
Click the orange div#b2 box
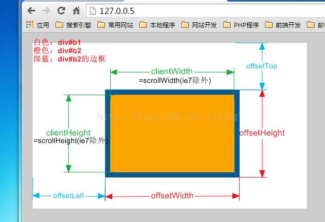[x=172, y=134]
